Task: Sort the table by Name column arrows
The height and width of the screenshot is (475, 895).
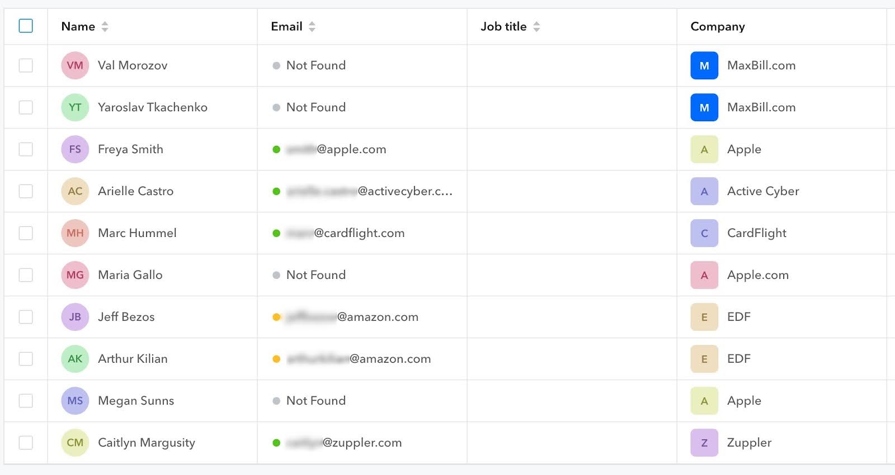Action: tap(105, 26)
